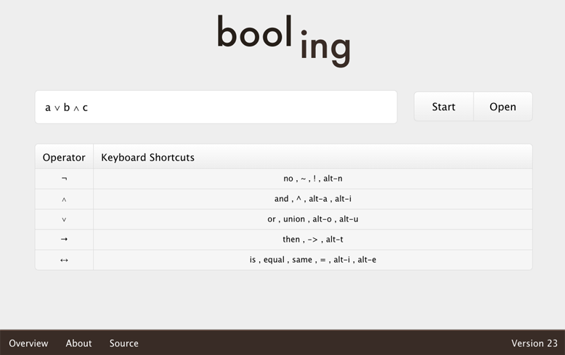Select the 'and, ^, alt-a' shortcuts row

[x=312, y=199]
